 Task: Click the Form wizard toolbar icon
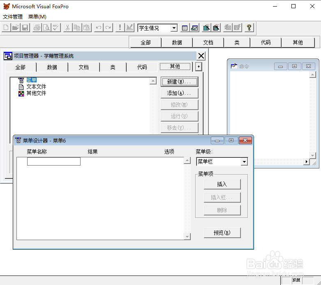206,28
